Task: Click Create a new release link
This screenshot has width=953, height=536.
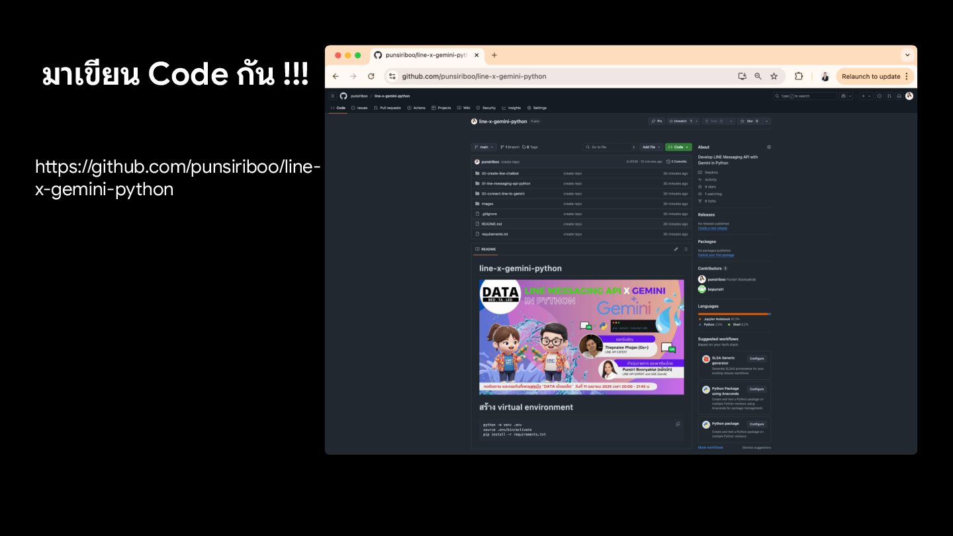Action: (713, 228)
